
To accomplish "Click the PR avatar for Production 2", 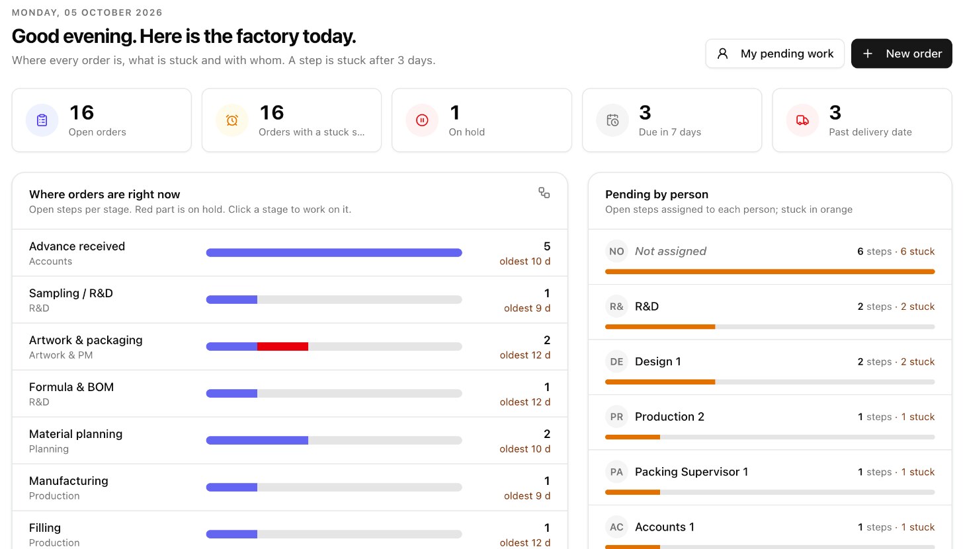I will (x=616, y=417).
